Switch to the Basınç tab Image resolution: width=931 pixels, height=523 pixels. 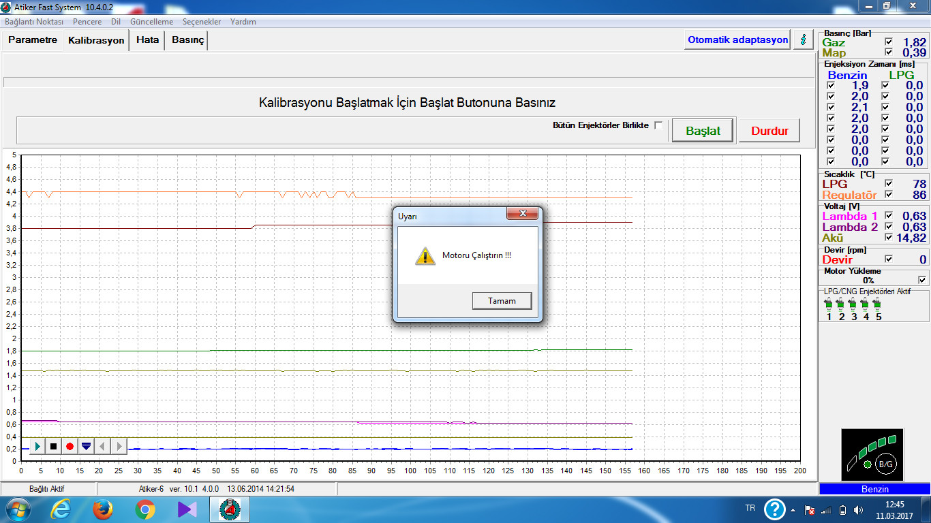pyautogui.click(x=187, y=40)
